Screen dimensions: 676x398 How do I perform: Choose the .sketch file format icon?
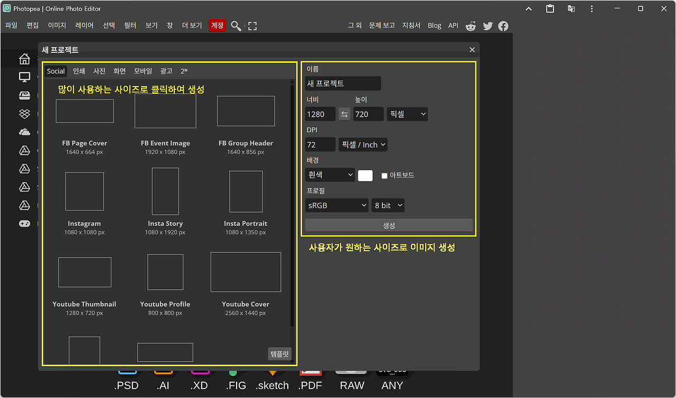(273, 381)
